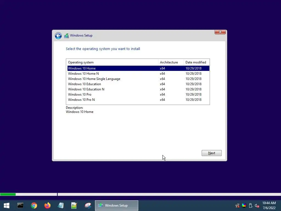Click the green progress bar at bottom
This screenshot has width=281, height=211.
tap(8, 194)
